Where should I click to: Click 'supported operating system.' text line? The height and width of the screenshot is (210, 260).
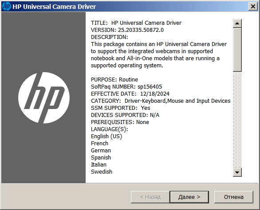click(x=127, y=66)
